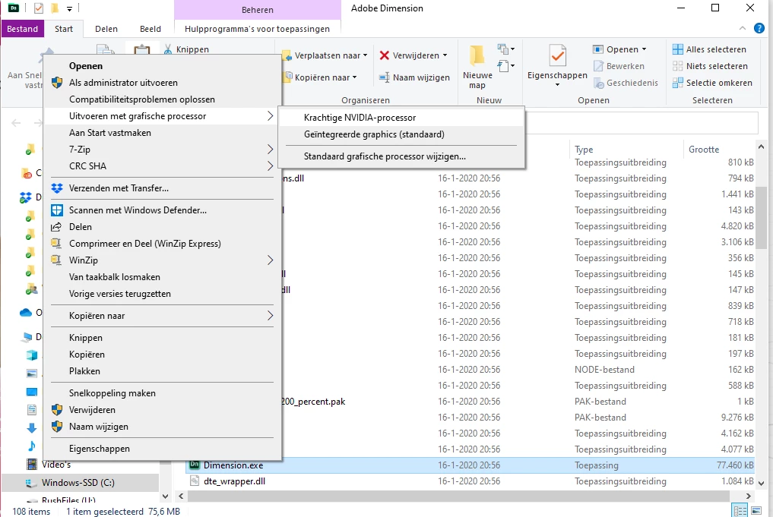Expand Kopiëren naar context submenu
773x517 pixels.
click(x=163, y=316)
